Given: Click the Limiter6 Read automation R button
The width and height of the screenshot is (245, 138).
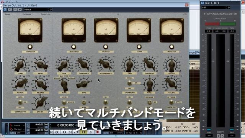Looking at the screenshot, I should coord(15,10).
